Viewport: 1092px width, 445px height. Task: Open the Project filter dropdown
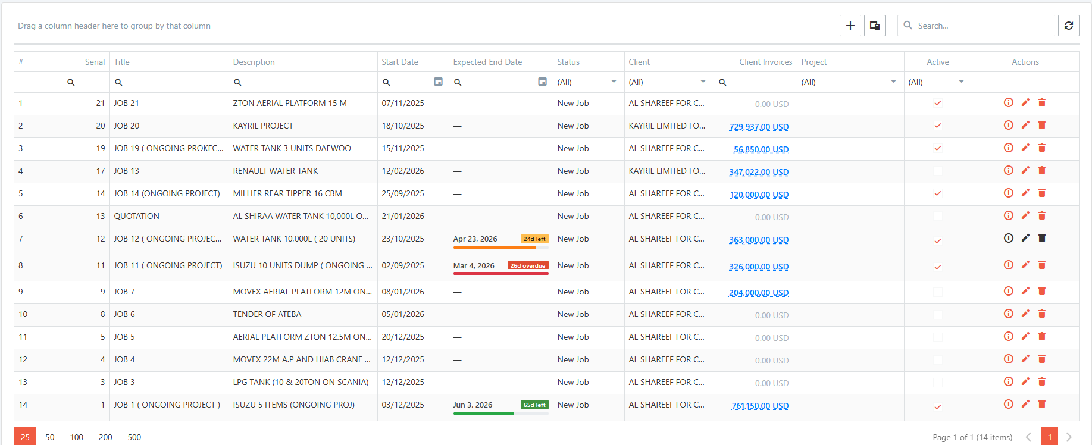click(893, 82)
